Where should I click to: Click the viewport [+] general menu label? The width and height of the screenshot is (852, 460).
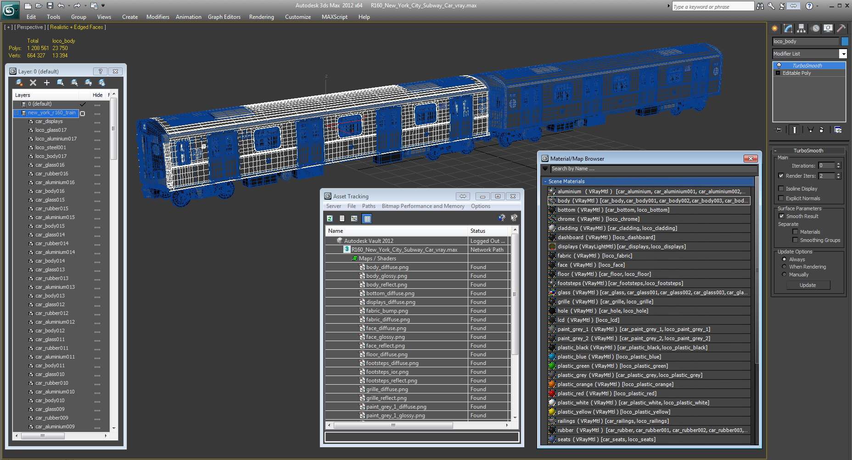(x=8, y=27)
